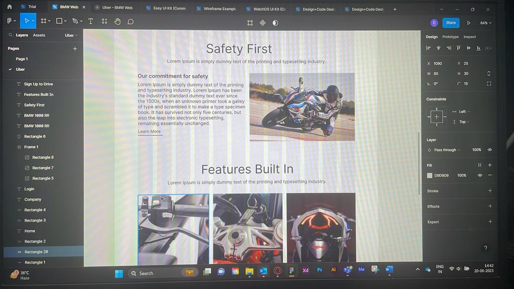
Task: Click the Windows Start button
Action: [119, 273]
